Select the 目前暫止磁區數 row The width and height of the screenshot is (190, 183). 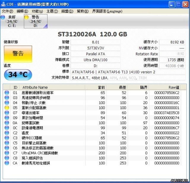tap(92, 143)
